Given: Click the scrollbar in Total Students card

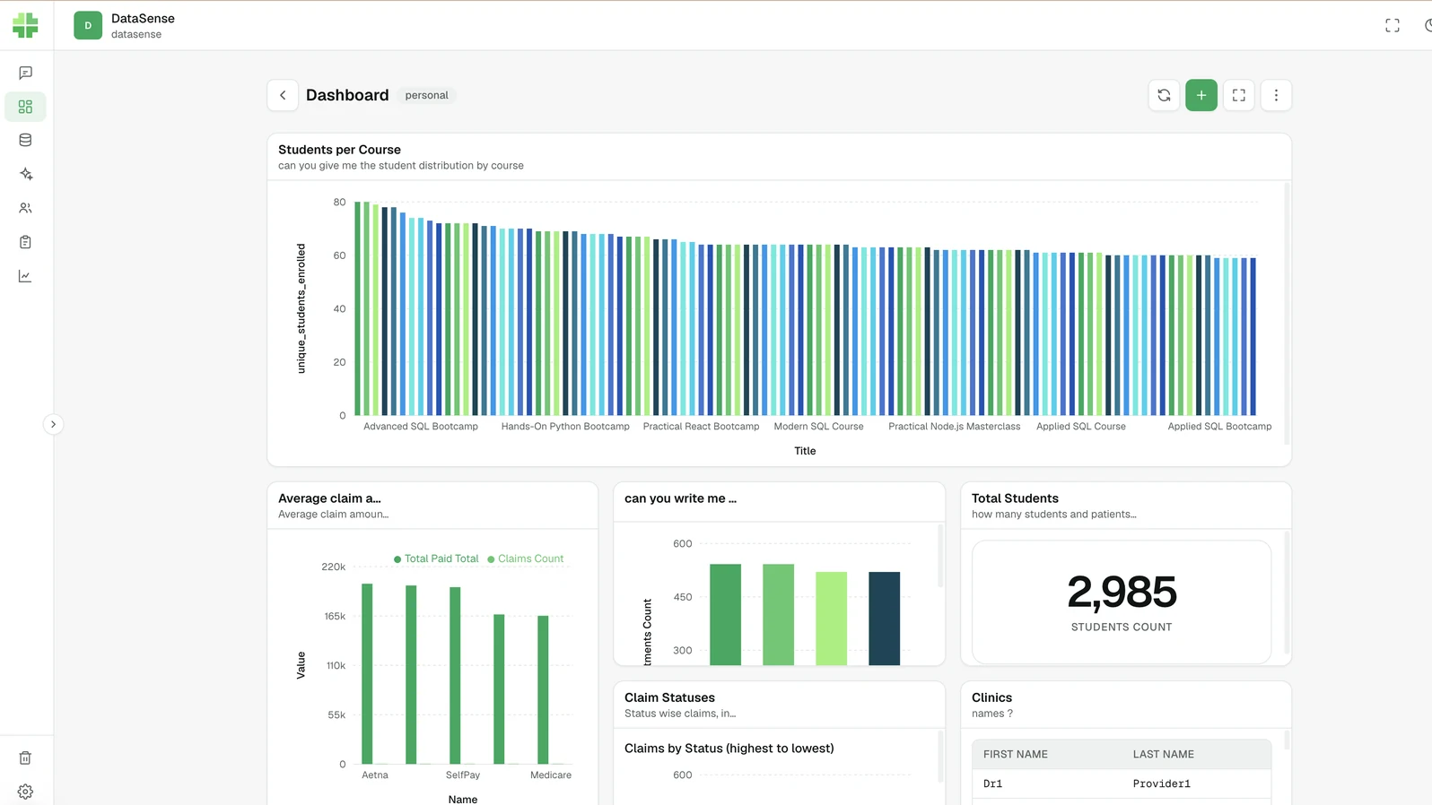Looking at the screenshot, I should tap(1287, 593).
